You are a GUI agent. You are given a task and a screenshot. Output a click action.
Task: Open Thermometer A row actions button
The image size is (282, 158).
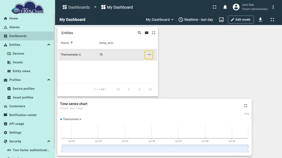(x=149, y=55)
